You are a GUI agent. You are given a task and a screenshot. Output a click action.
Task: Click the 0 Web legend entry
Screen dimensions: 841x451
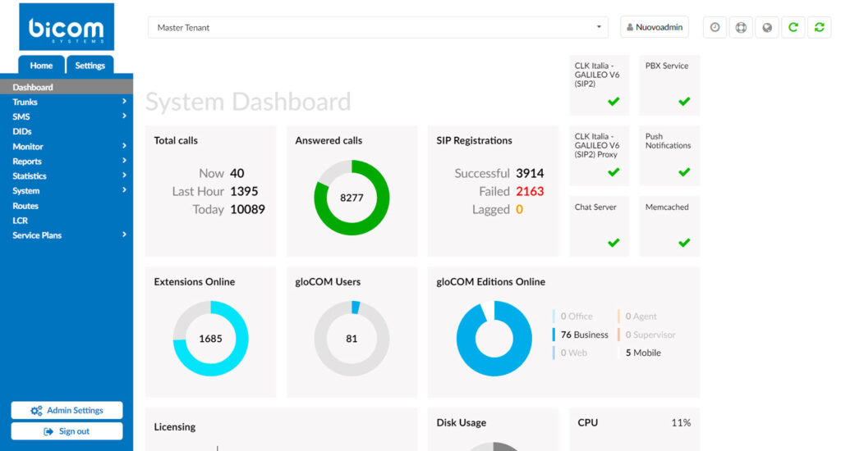point(574,353)
